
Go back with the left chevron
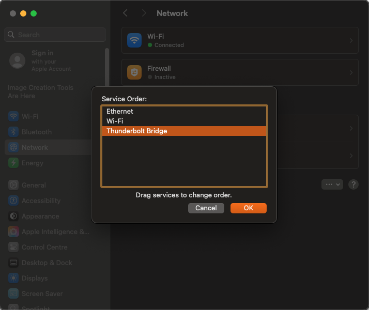pos(126,13)
